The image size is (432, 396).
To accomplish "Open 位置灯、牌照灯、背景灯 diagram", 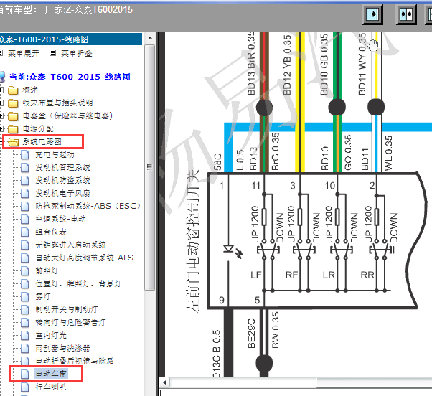I will click(x=78, y=283).
